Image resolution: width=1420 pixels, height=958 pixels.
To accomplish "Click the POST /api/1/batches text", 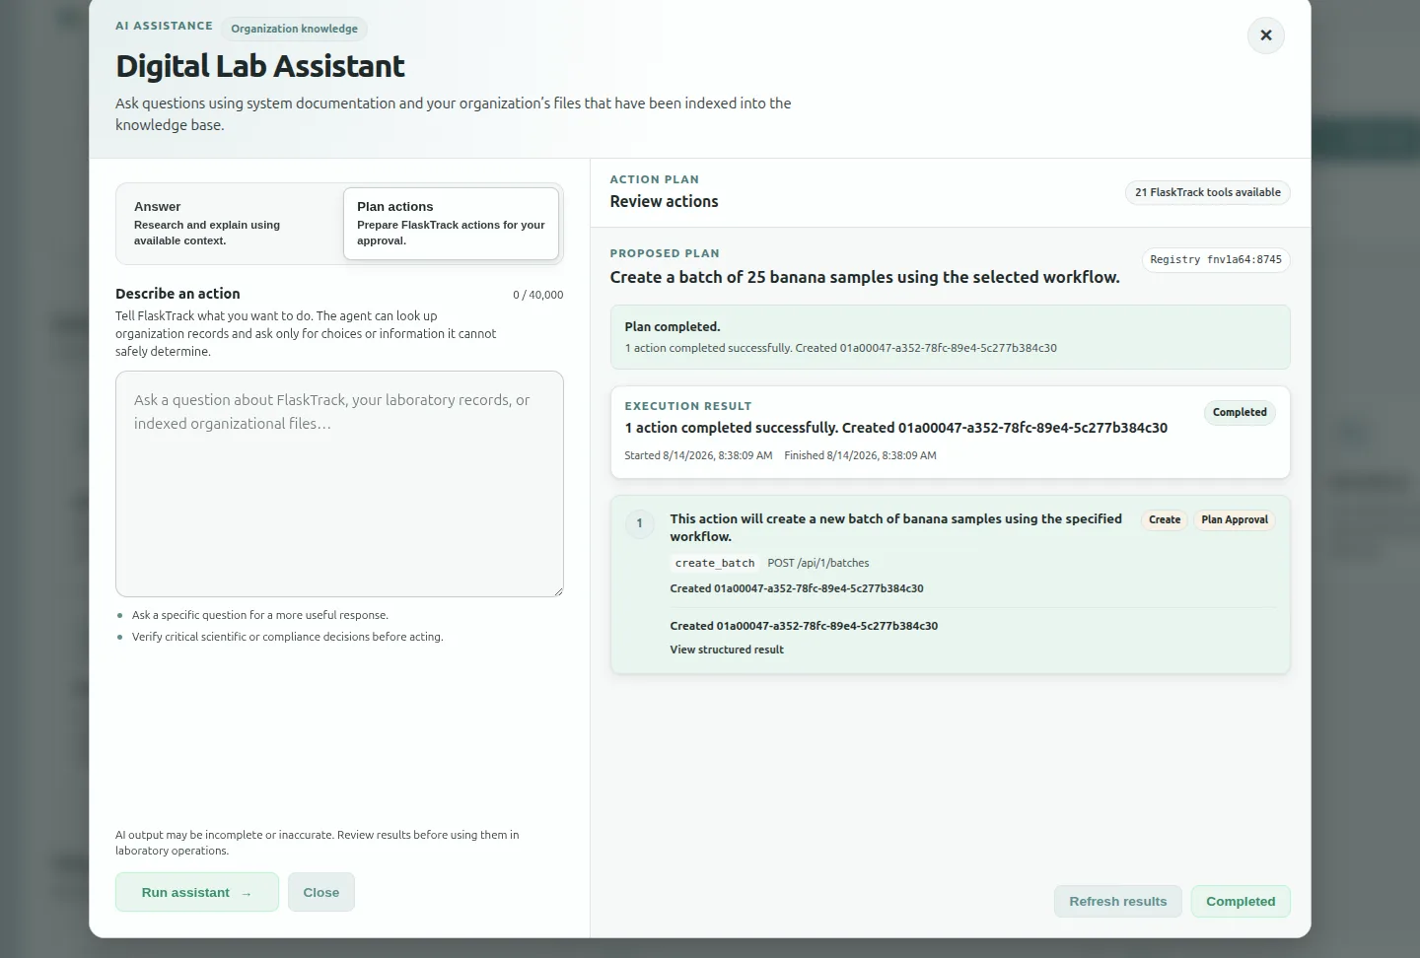I will pyautogui.click(x=818, y=563).
